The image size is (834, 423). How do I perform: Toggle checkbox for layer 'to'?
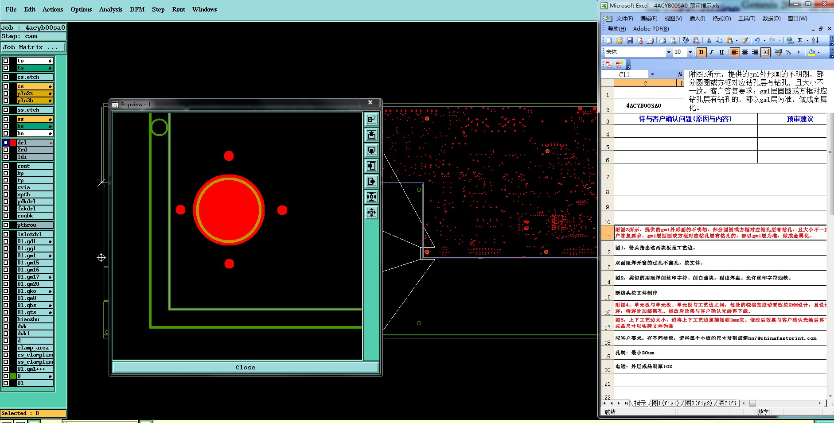coord(6,61)
